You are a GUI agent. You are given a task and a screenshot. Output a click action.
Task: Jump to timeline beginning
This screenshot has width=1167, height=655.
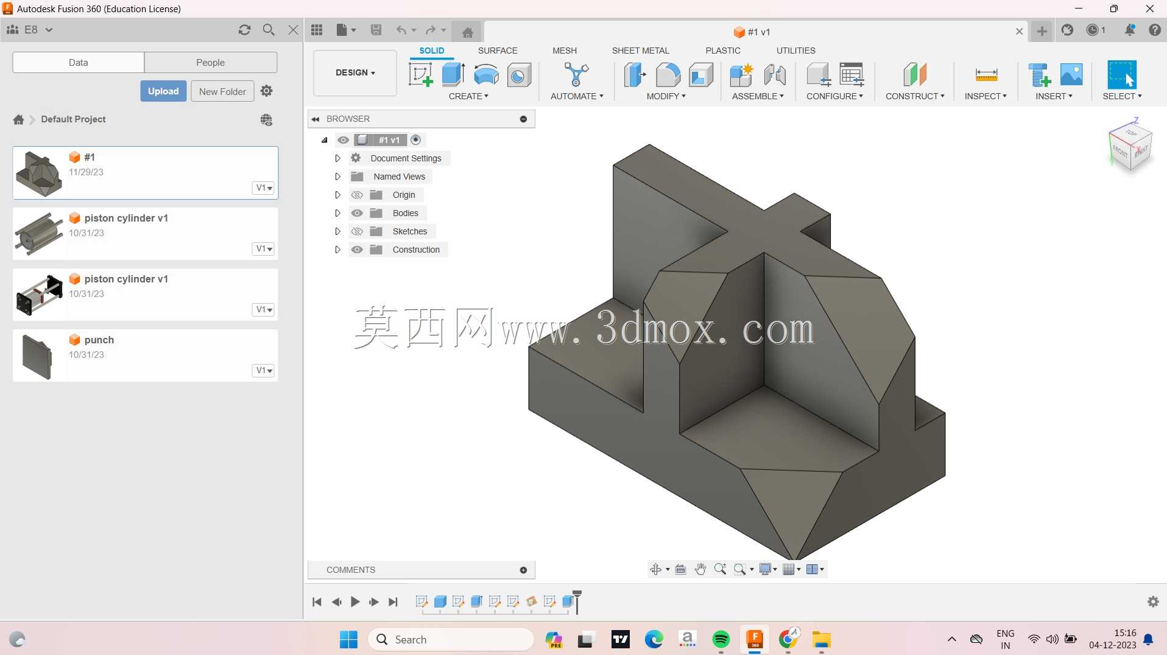click(x=317, y=602)
